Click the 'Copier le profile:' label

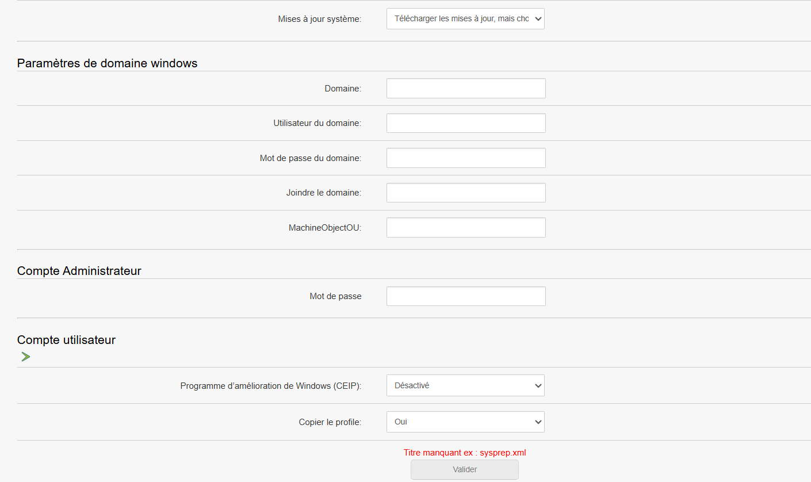coord(330,422)
